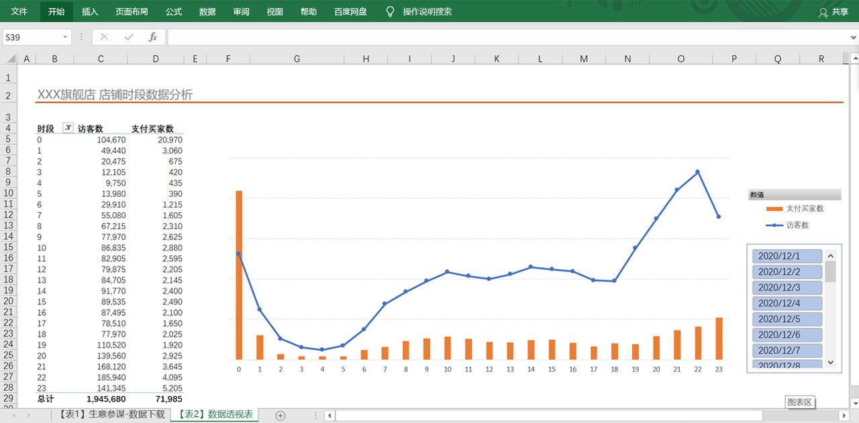Image resolution: width=859 pixels, height=423 pixels.
Task: Click the horizontal scrollbar right arrow
Action: (844, 416)
